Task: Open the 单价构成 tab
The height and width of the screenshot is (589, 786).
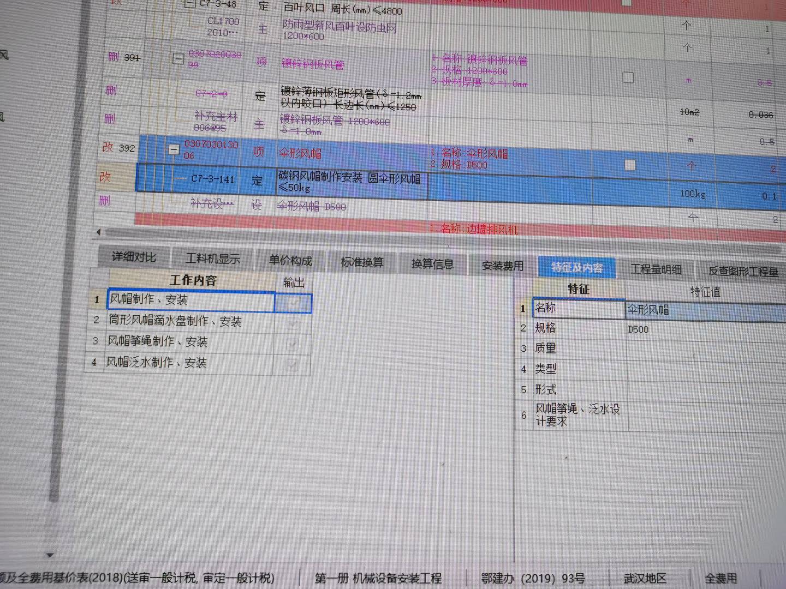Action: tap(290, 261)
